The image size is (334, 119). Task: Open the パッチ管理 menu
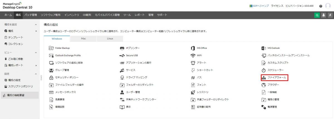(x=31, y=15)
